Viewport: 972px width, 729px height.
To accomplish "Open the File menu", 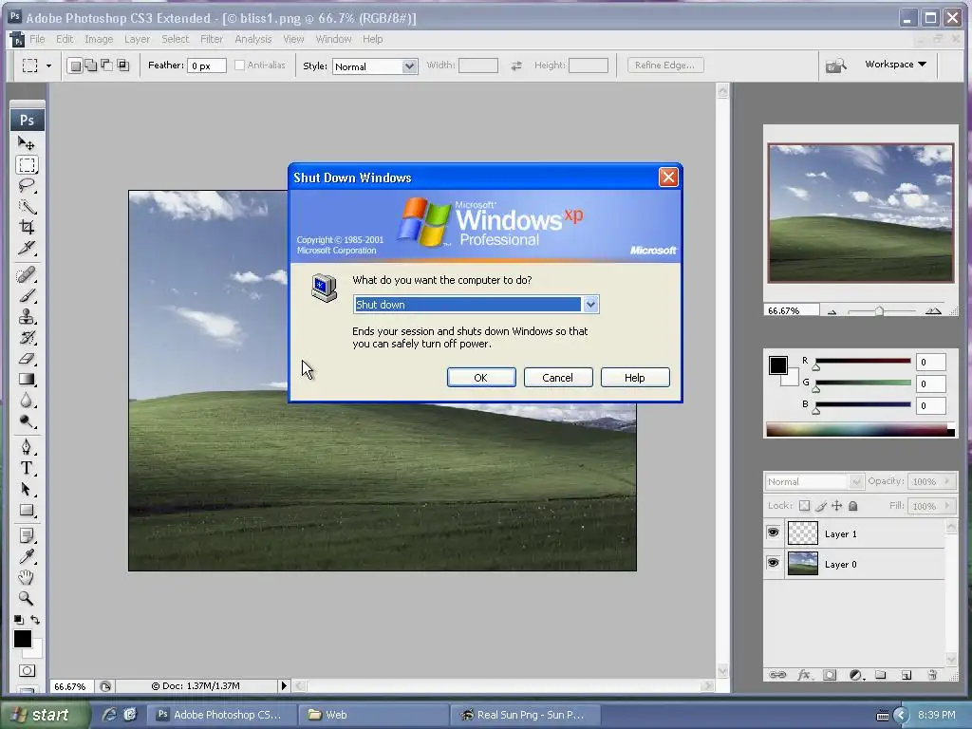I will [37, 39].
